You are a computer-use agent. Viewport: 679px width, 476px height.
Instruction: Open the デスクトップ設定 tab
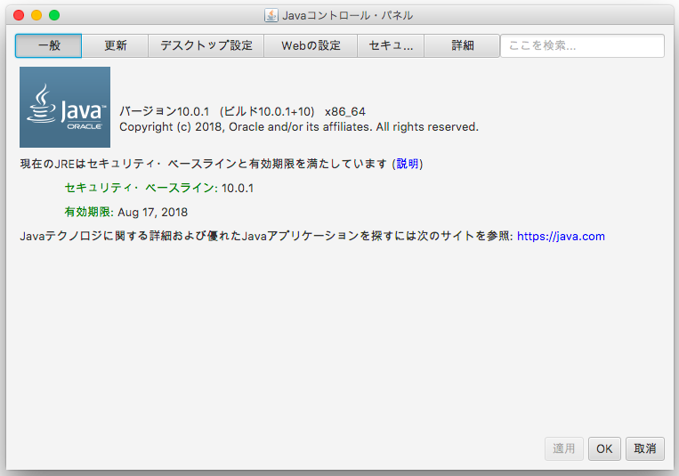(206, 45)
